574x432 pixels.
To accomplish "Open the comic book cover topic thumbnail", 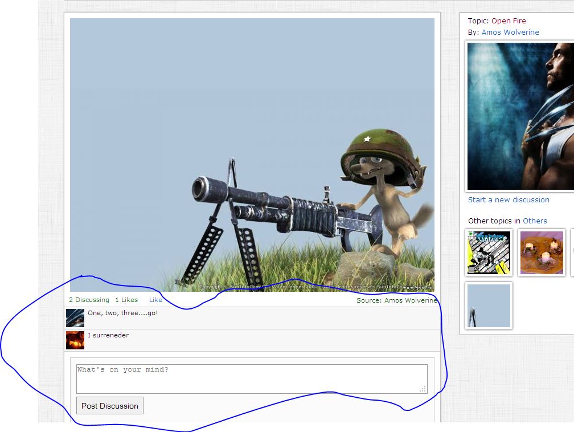I will [x=489, y=253].
